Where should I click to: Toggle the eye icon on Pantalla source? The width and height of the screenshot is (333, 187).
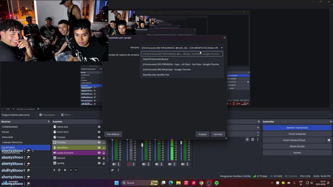(x=99, y=142)
